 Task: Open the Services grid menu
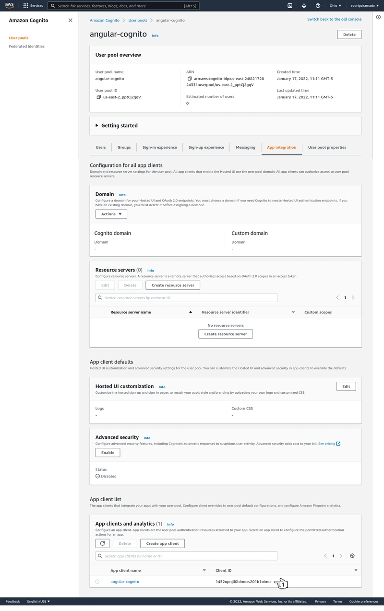click(33, 6)
